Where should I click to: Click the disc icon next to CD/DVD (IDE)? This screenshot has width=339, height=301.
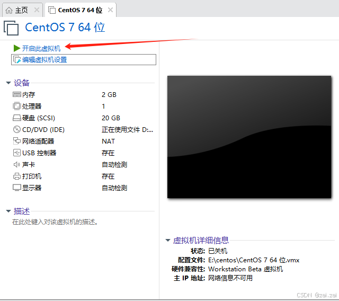tap(17, 129)
